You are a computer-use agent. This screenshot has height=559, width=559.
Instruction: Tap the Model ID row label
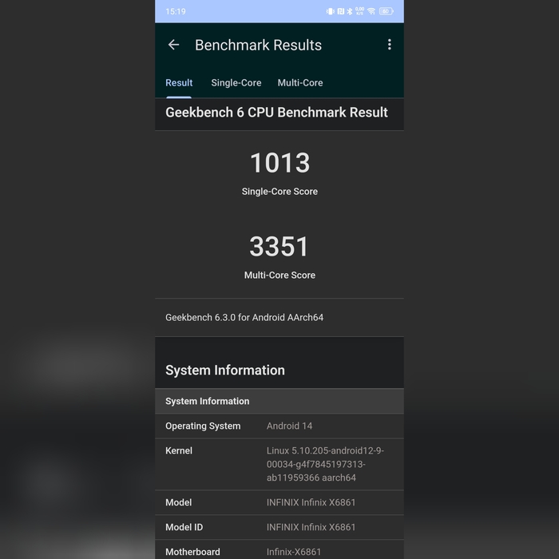pyautogui.click(x=184, y=527)
